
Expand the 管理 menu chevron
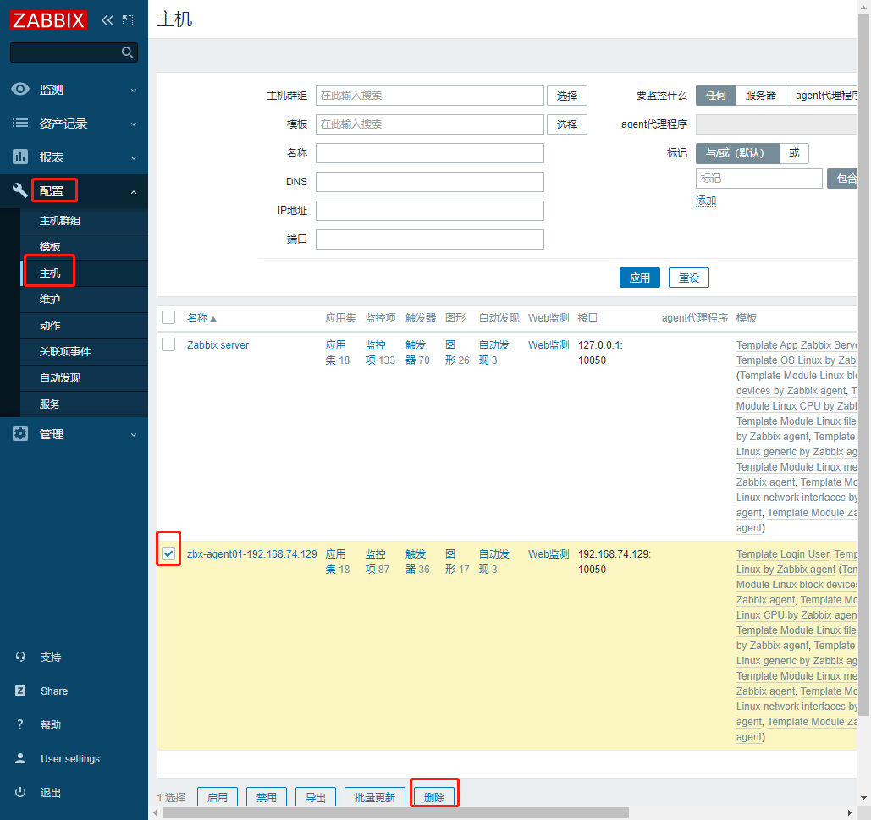pyautogui.click(x=134, y=435)
